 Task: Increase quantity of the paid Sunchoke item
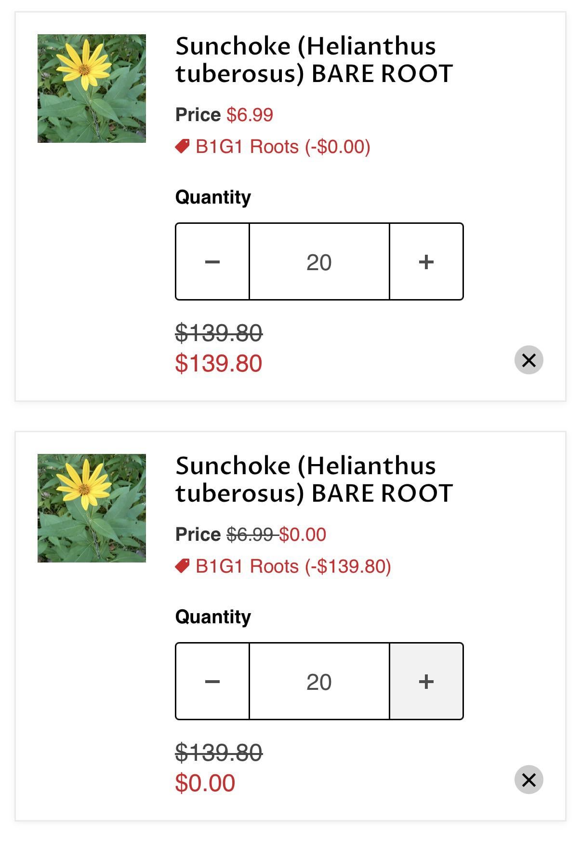point(426,261)
